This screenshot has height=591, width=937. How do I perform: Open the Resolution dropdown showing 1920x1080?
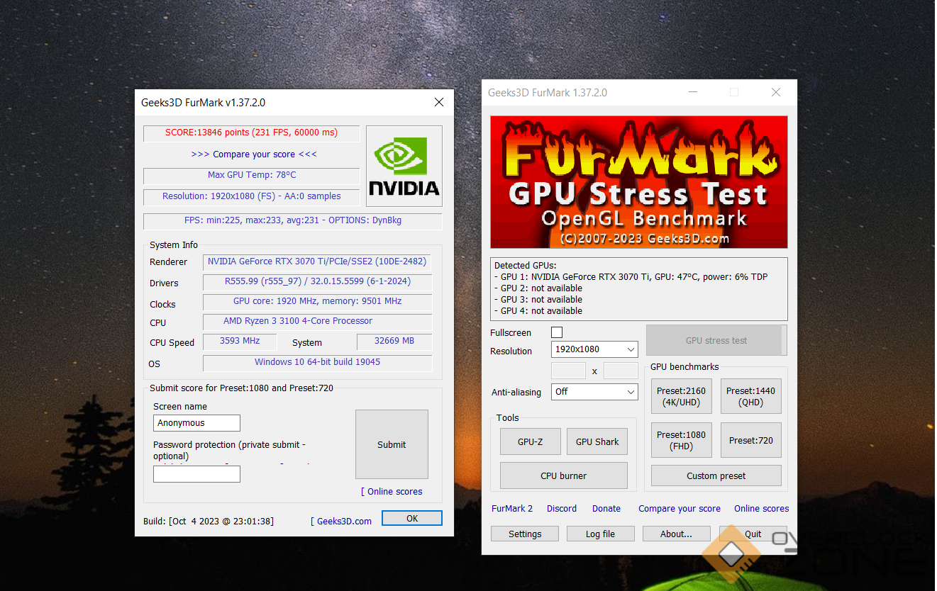click(594, 349)
